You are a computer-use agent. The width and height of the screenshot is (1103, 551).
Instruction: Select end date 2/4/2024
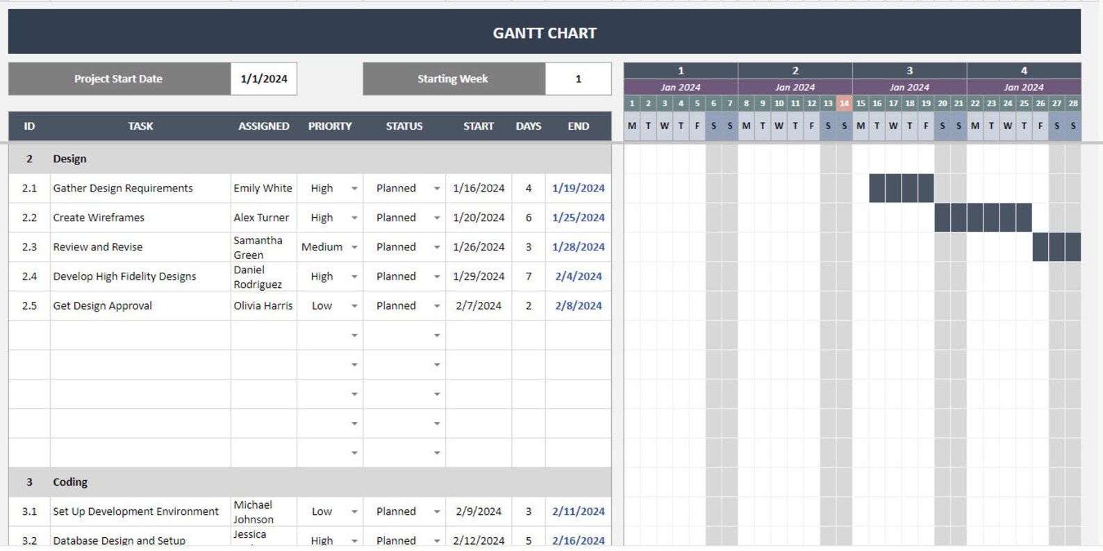579,276
